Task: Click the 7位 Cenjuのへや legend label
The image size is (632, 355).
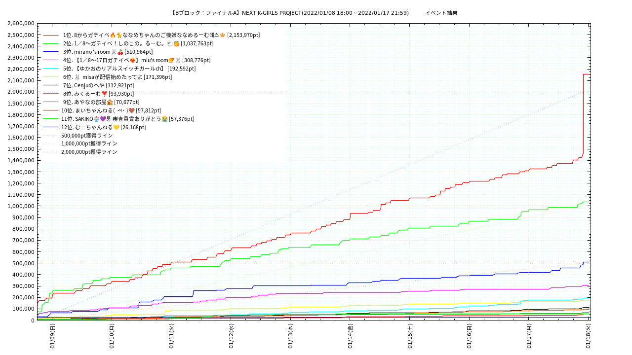Action: click(98, 85)
